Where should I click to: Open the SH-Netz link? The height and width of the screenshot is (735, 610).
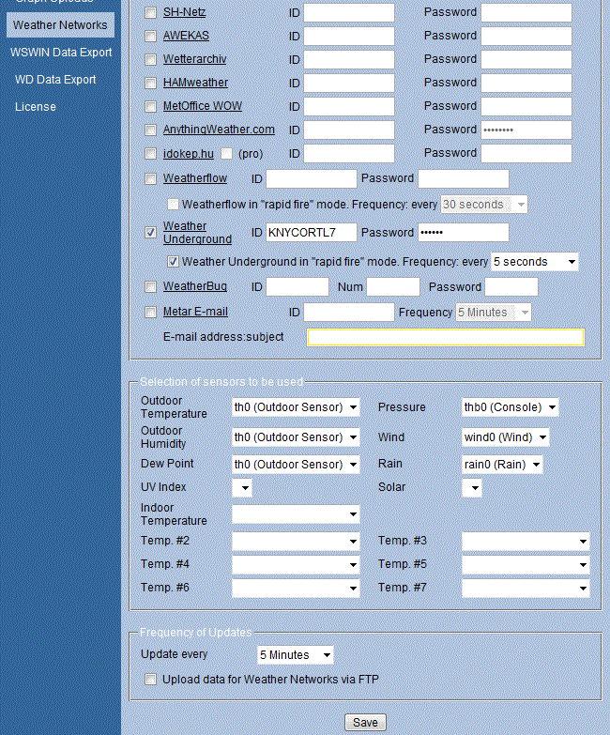click(x=184, y=12)
